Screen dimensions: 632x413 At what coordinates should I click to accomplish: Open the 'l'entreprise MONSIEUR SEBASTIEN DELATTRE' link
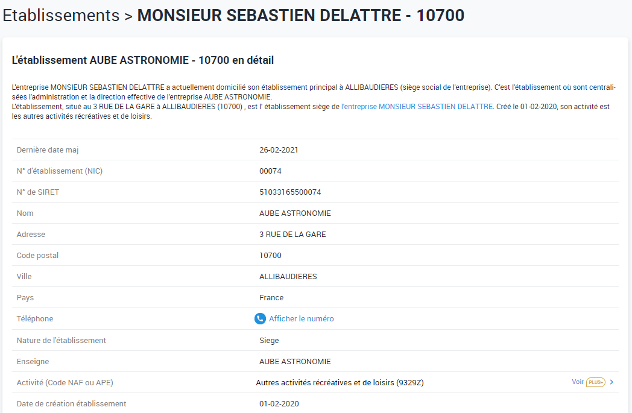[417, 107]
